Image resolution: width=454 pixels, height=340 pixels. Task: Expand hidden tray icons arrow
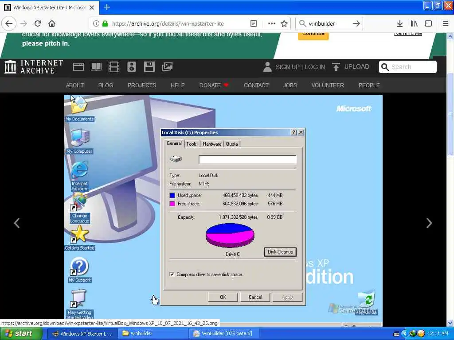tap(404, 334)
